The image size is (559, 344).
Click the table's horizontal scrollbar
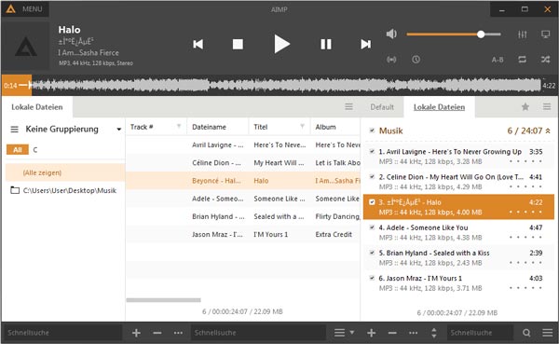coord(164,300)
